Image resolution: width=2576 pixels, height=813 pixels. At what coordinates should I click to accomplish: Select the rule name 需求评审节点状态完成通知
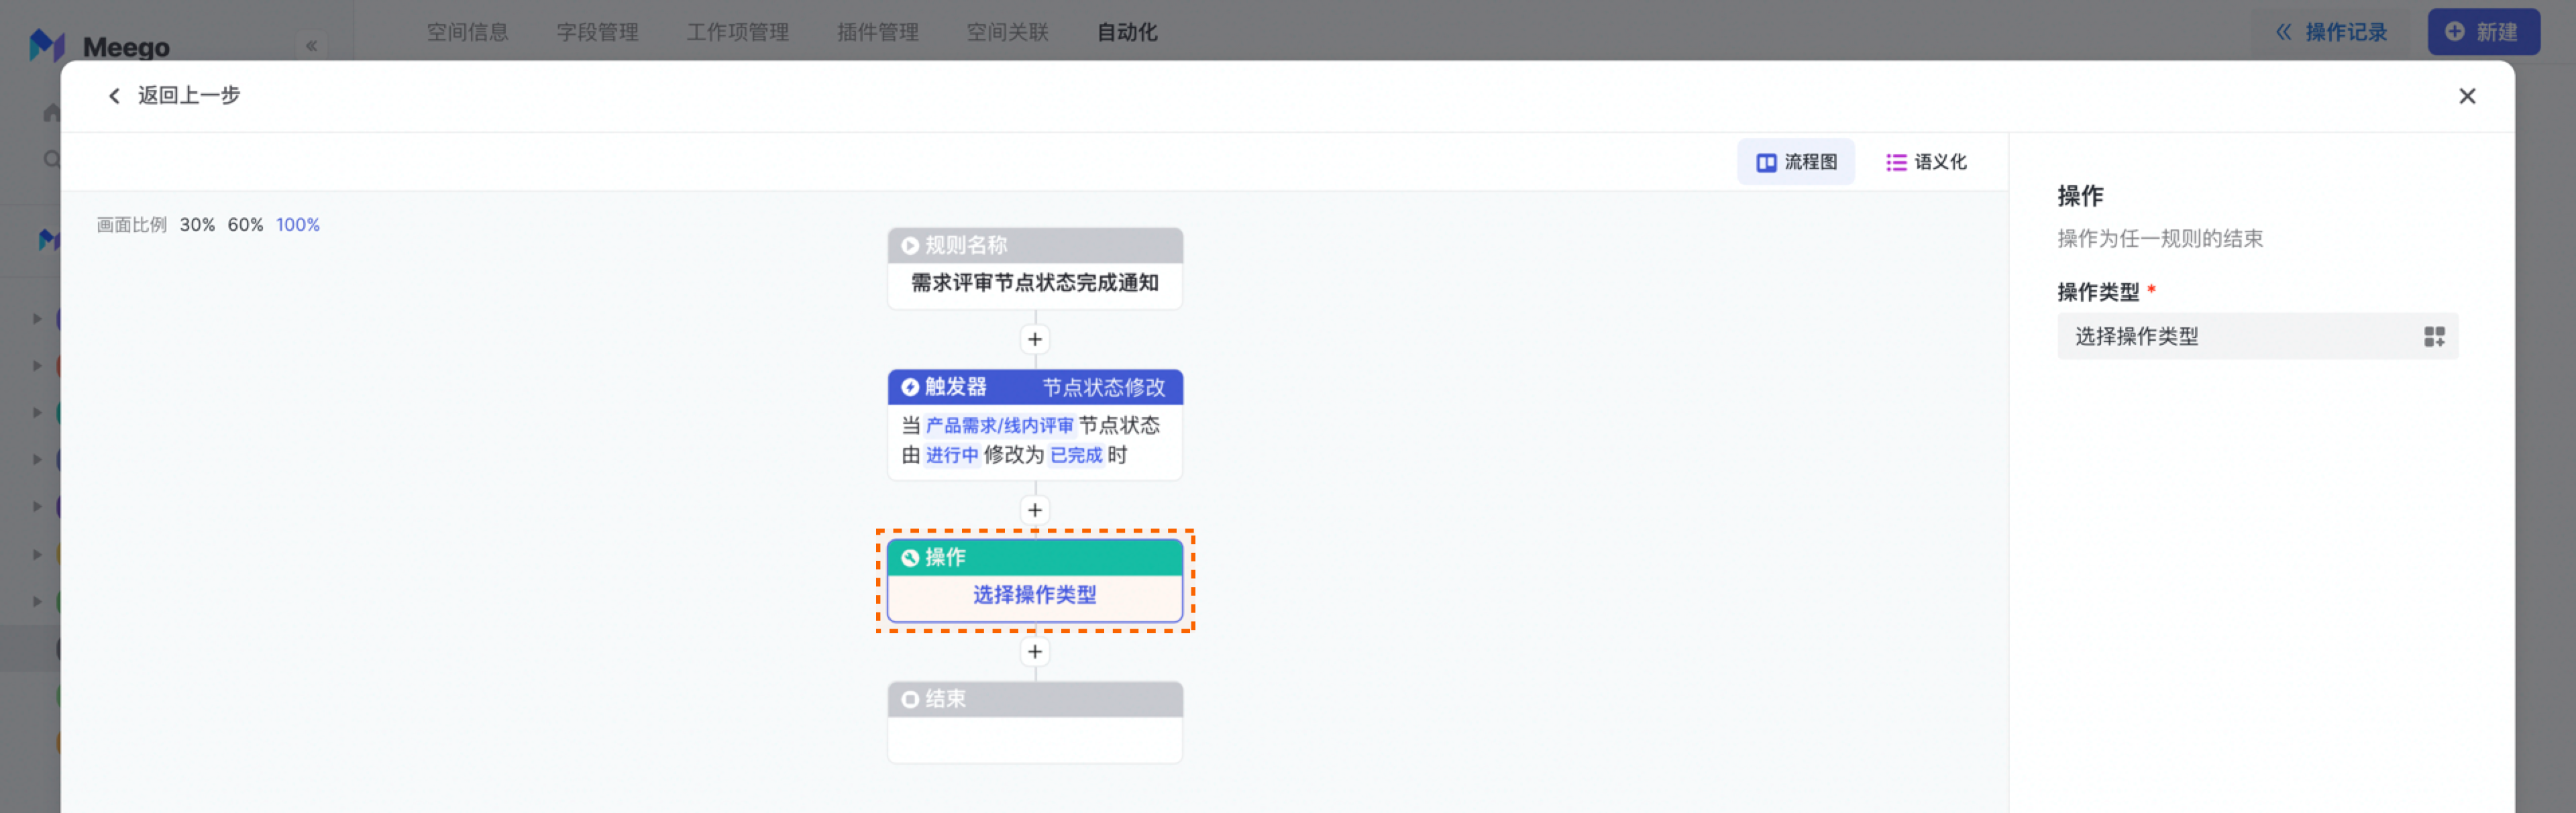tap(1035, 284)
